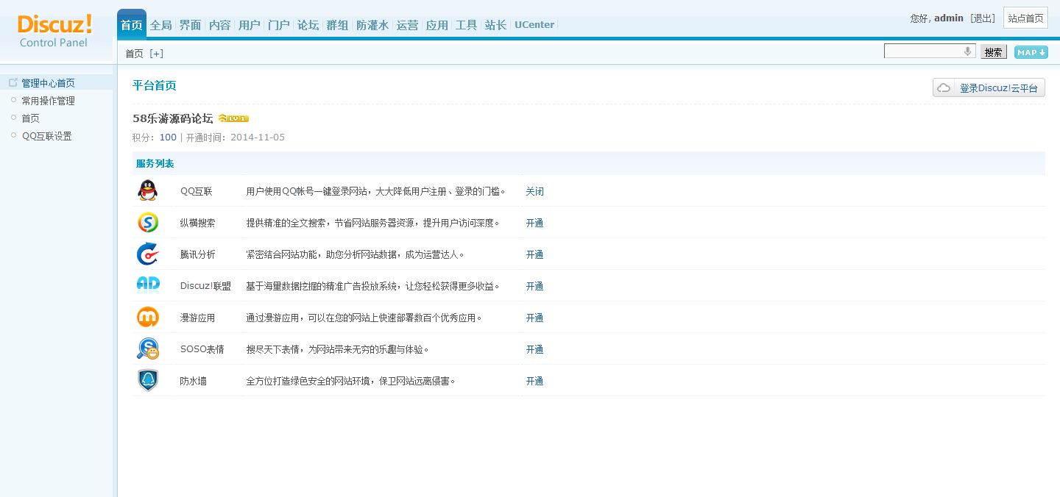Click the 漫游应用 orange icon
The width and height of the screenshot is (1060, 497).
[x=147, y=317]
